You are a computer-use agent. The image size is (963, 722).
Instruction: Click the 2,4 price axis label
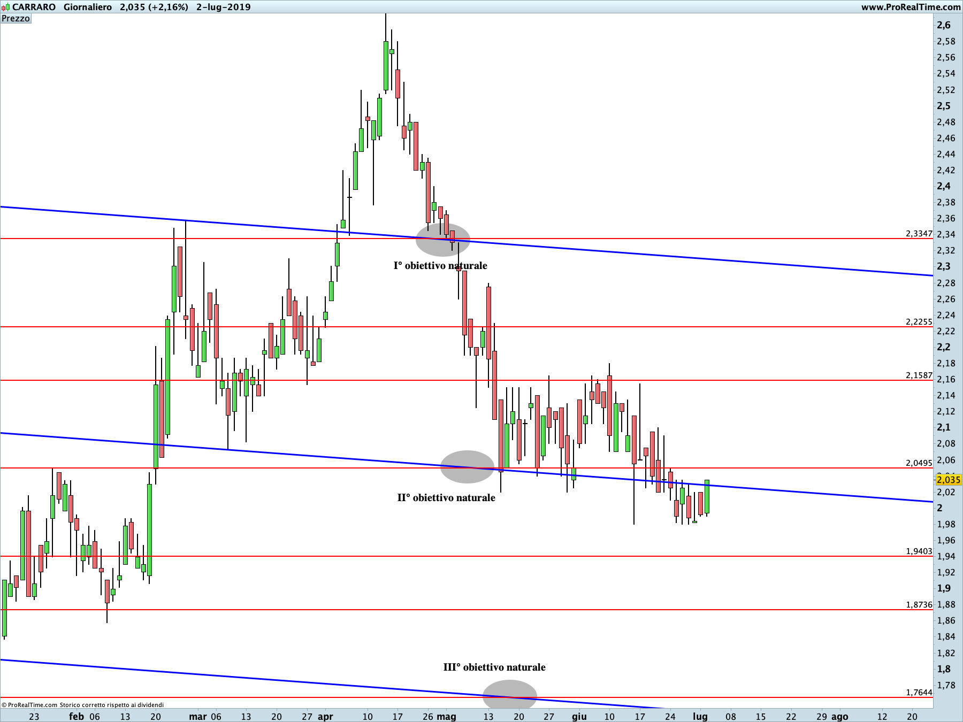click(944, 186)
